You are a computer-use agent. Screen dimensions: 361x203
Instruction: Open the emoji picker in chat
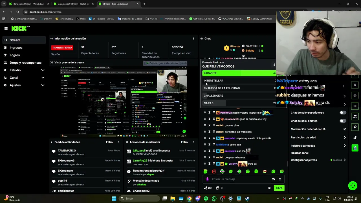[x=280, y=179]
